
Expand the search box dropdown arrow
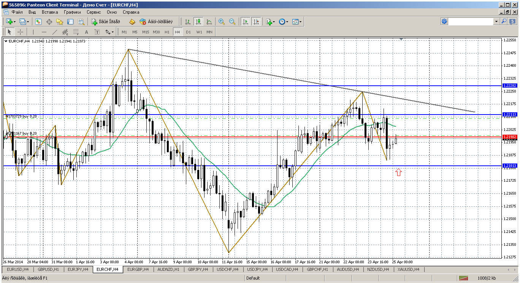(496, 22)
